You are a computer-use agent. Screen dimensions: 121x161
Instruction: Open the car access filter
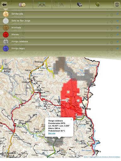click(x=79, y=4)
